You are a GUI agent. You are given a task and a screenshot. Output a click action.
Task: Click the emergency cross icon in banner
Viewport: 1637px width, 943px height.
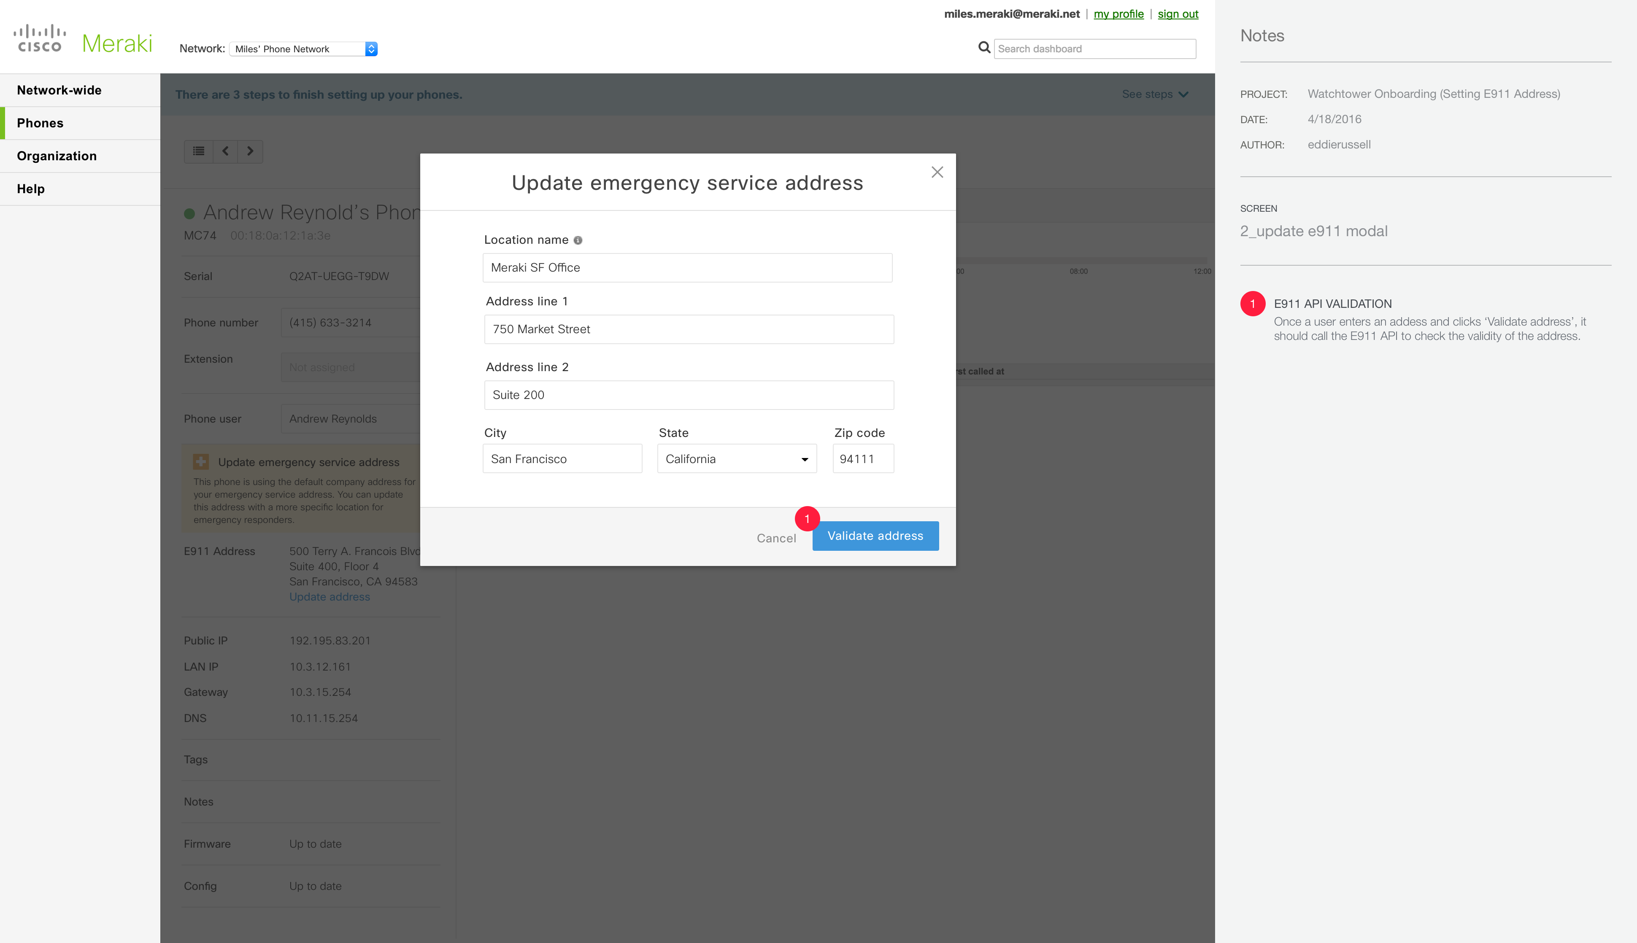(201, 462)
